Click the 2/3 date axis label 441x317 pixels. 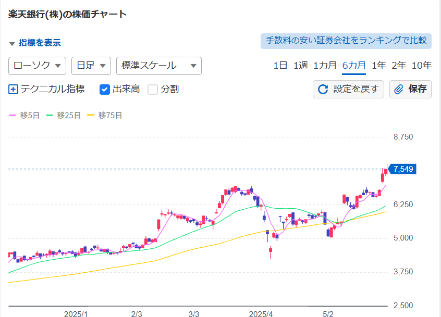[137, 314]
